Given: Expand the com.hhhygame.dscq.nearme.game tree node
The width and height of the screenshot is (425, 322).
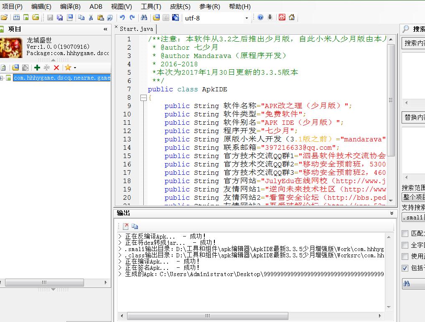Looking at the screenshot, I should point(2,78).
